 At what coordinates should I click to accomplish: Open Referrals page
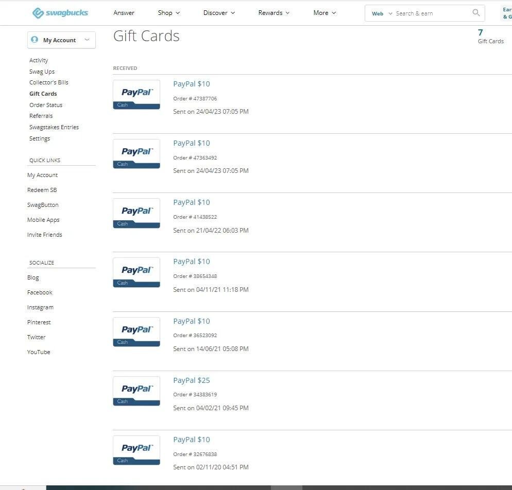[x=41, y=116]
